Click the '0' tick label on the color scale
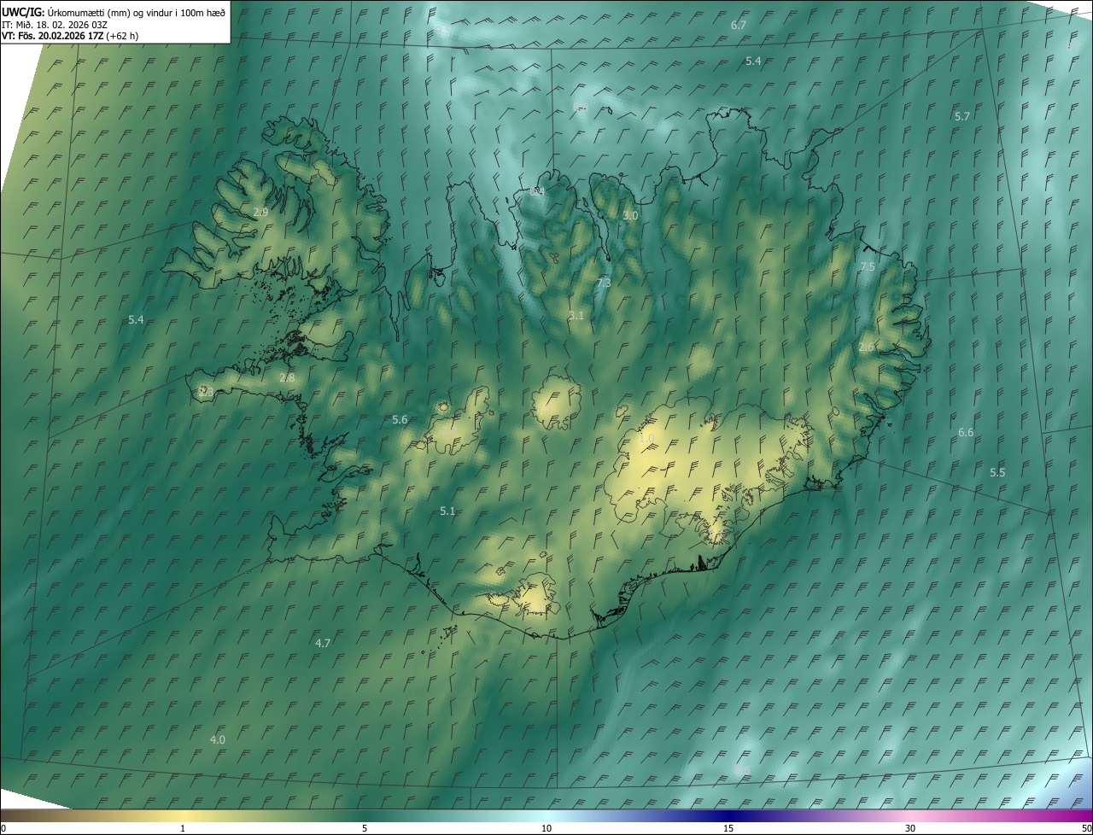This screenshot has height=835, width=1093. tap(3, 829)
